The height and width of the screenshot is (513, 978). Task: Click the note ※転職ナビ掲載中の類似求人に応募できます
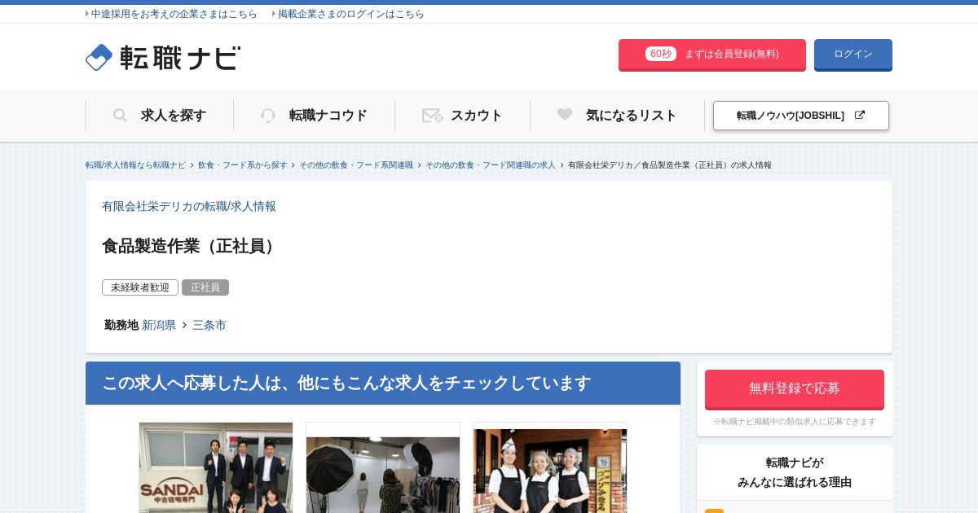[795, 422]
